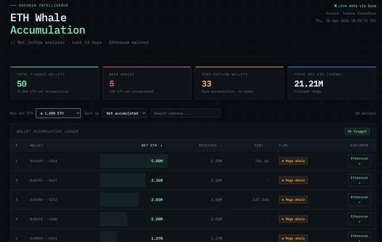The width and height of the screenshot is (382, 242).
Task: Click the Source: tokens.transfers text
Action: click(x=351, y=13)
